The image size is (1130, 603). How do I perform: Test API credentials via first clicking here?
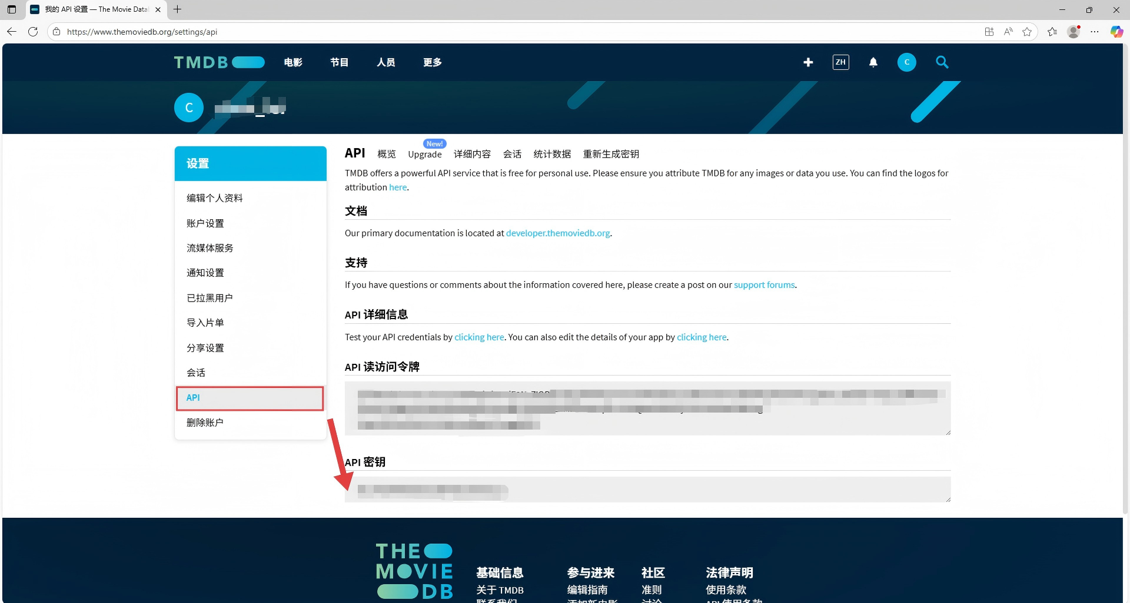[x=479, y=337]
